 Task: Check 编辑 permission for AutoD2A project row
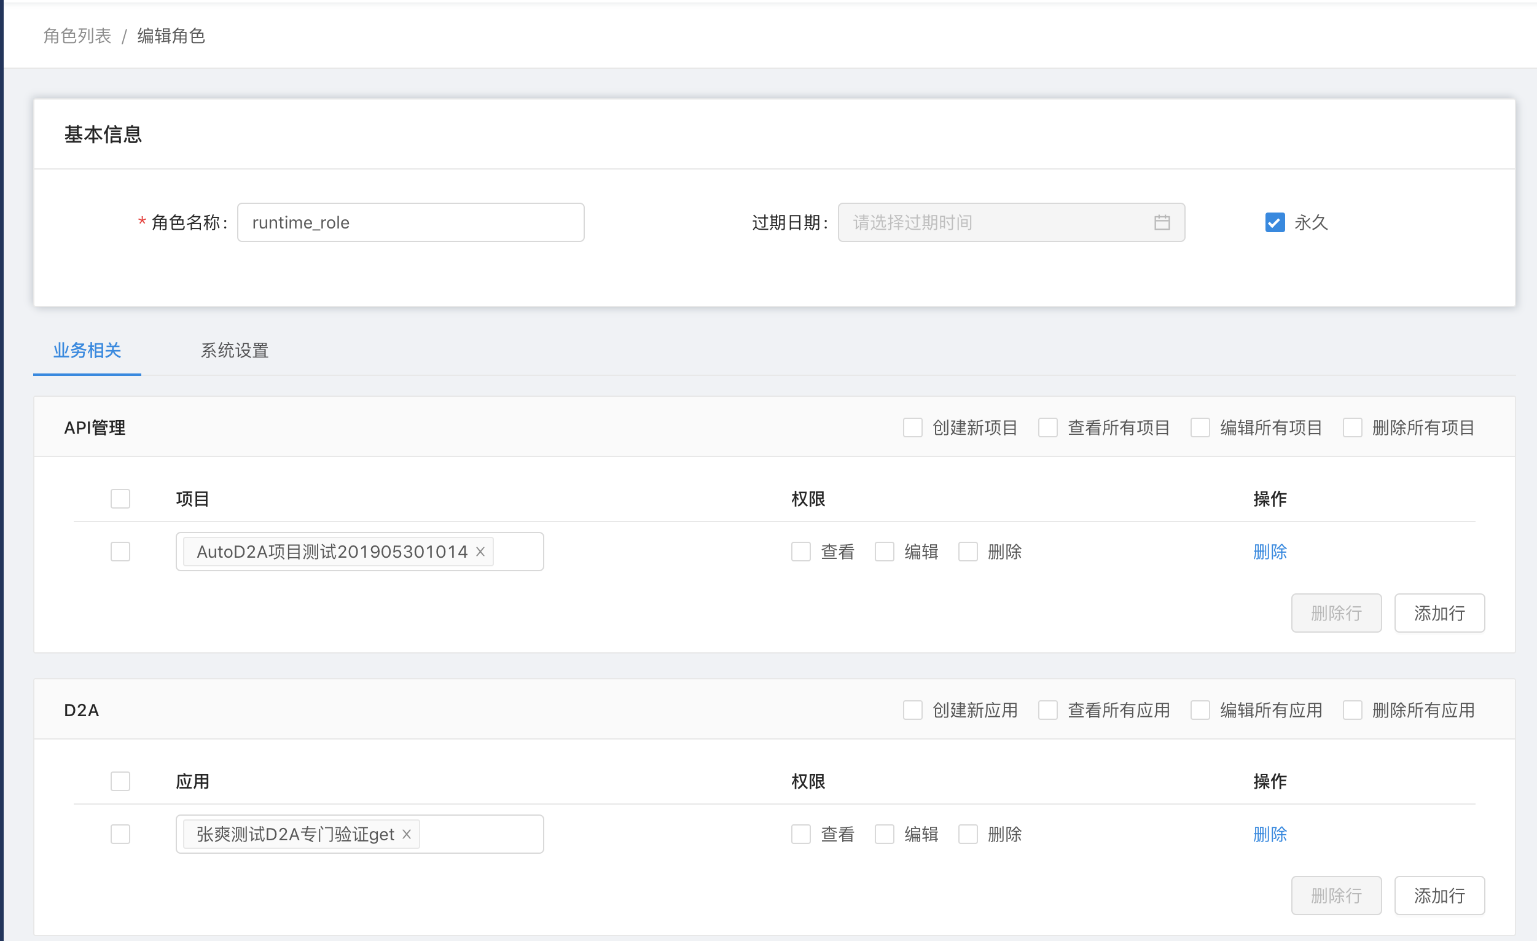point(884,552)
